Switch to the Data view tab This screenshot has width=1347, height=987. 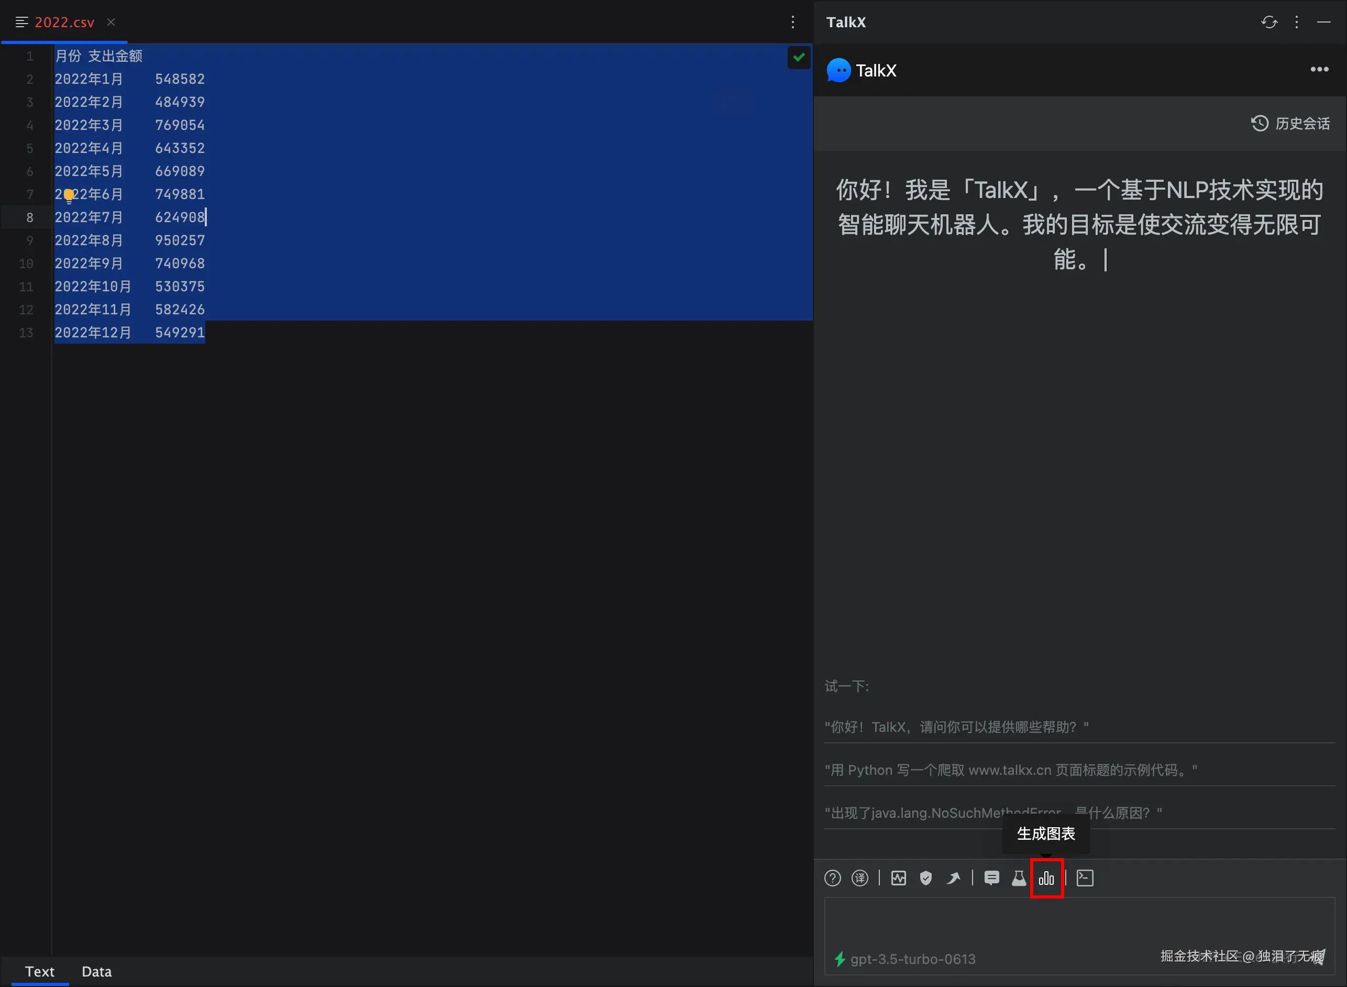[x=97, y=971]
